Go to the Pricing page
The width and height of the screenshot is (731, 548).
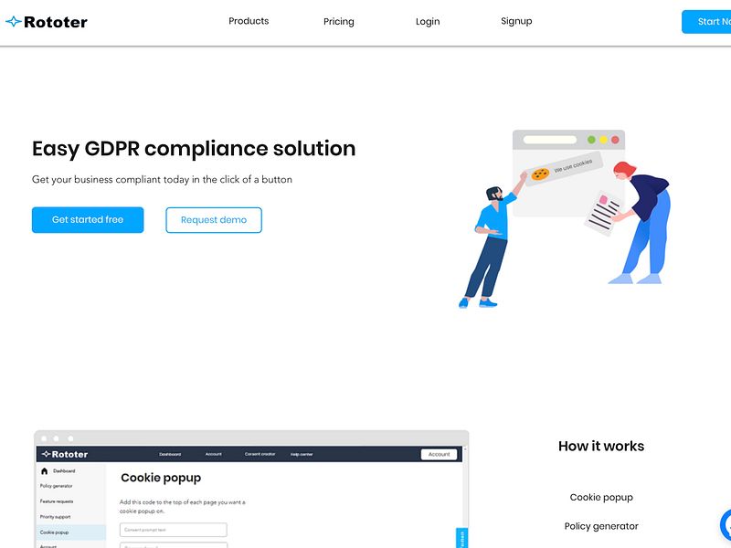point(338,21)
